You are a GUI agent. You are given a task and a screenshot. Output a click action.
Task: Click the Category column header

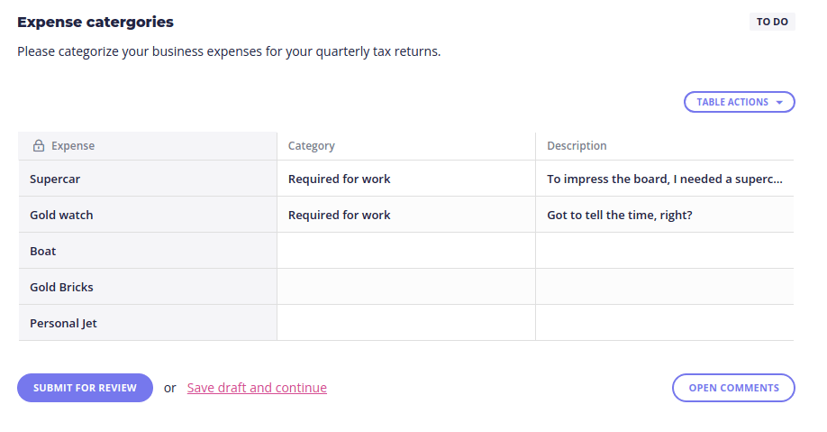tap(406, 146)
